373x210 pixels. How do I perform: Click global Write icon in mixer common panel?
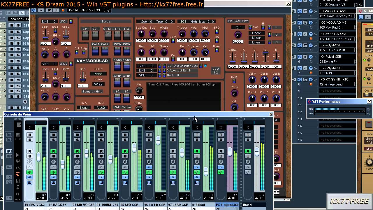tap(9, 156)
